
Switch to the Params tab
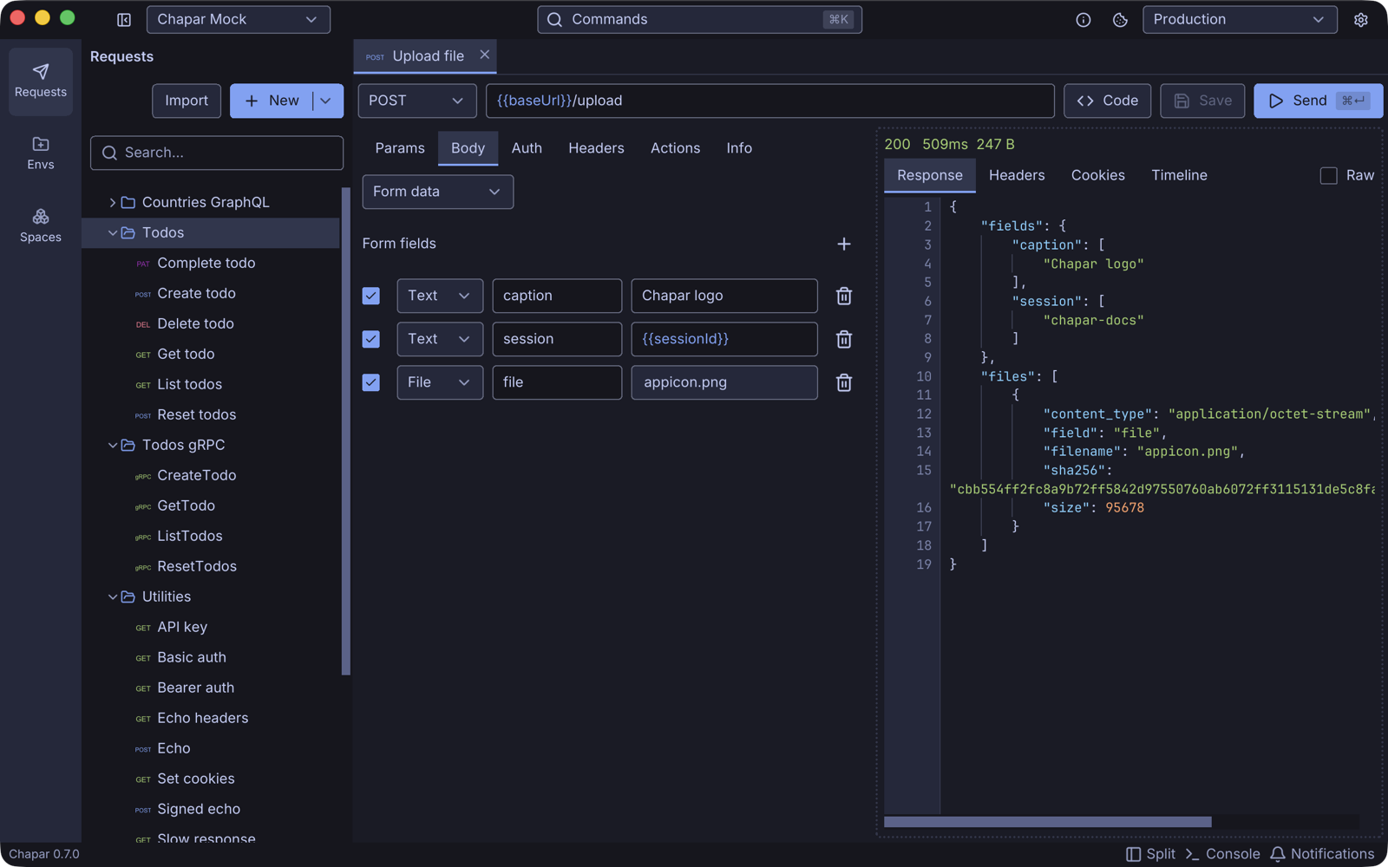[x=400, y=148]
